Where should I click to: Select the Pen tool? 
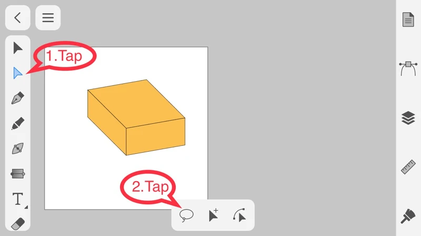coord(18,98)
